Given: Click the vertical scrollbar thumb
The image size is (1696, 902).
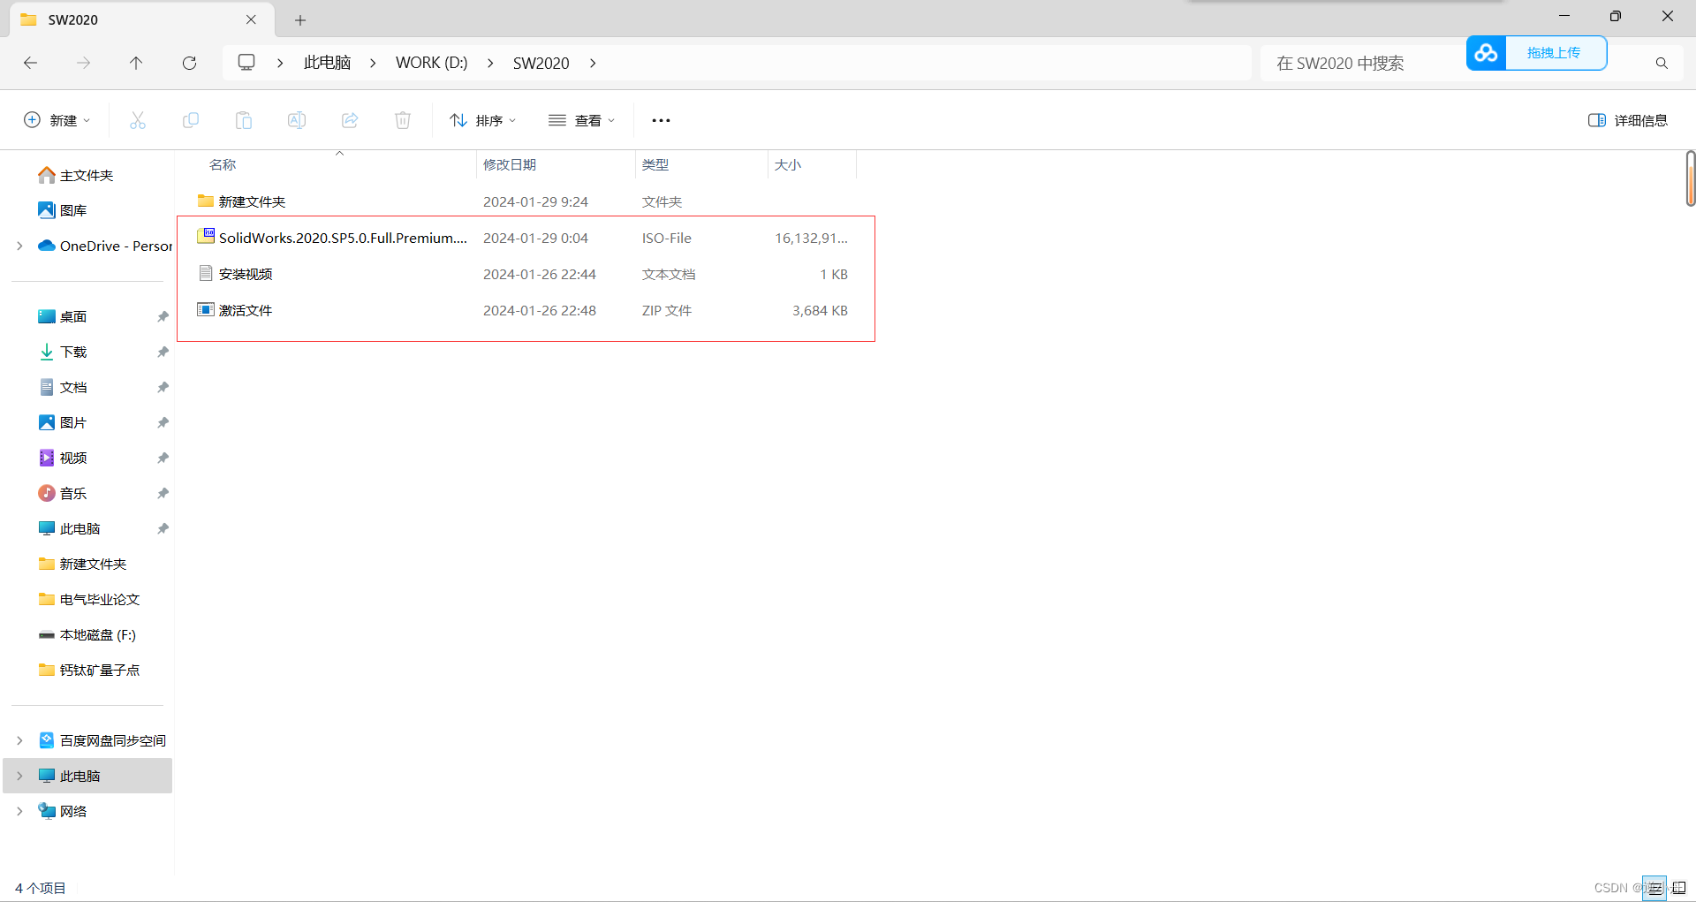Looking at the screenshot, I should (1690, 178).
